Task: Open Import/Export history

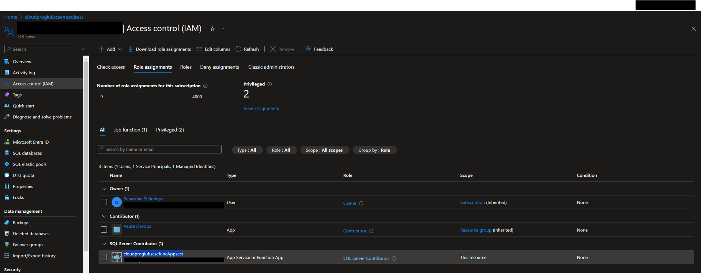Action: (34, 255)
